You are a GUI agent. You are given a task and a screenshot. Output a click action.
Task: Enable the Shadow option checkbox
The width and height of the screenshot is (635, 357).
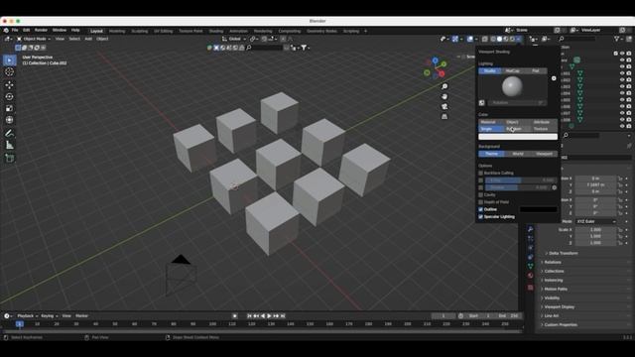[480, 187]
